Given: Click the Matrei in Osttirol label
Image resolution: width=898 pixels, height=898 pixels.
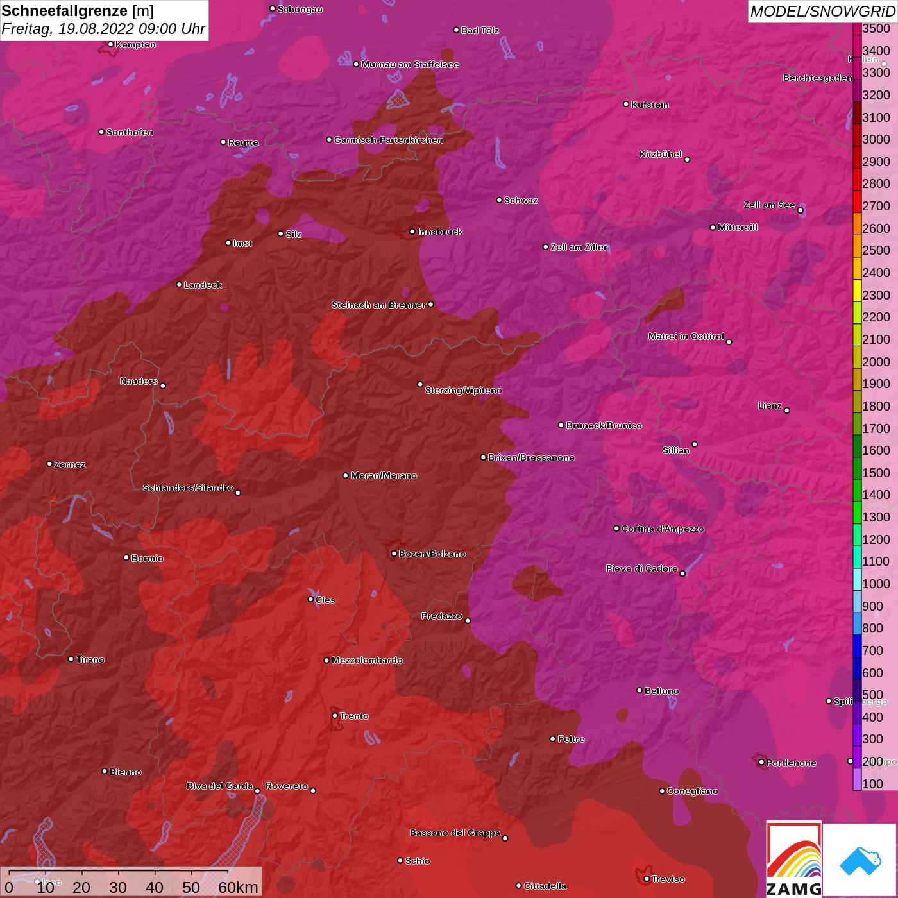Looking at the screenshot, I should [686, 336].
